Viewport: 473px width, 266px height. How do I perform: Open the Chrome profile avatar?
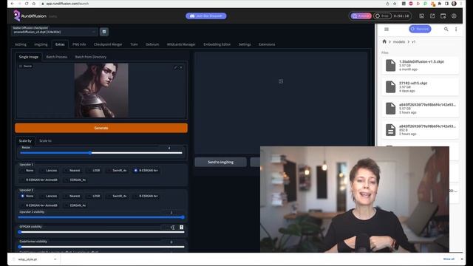(454, 4)
